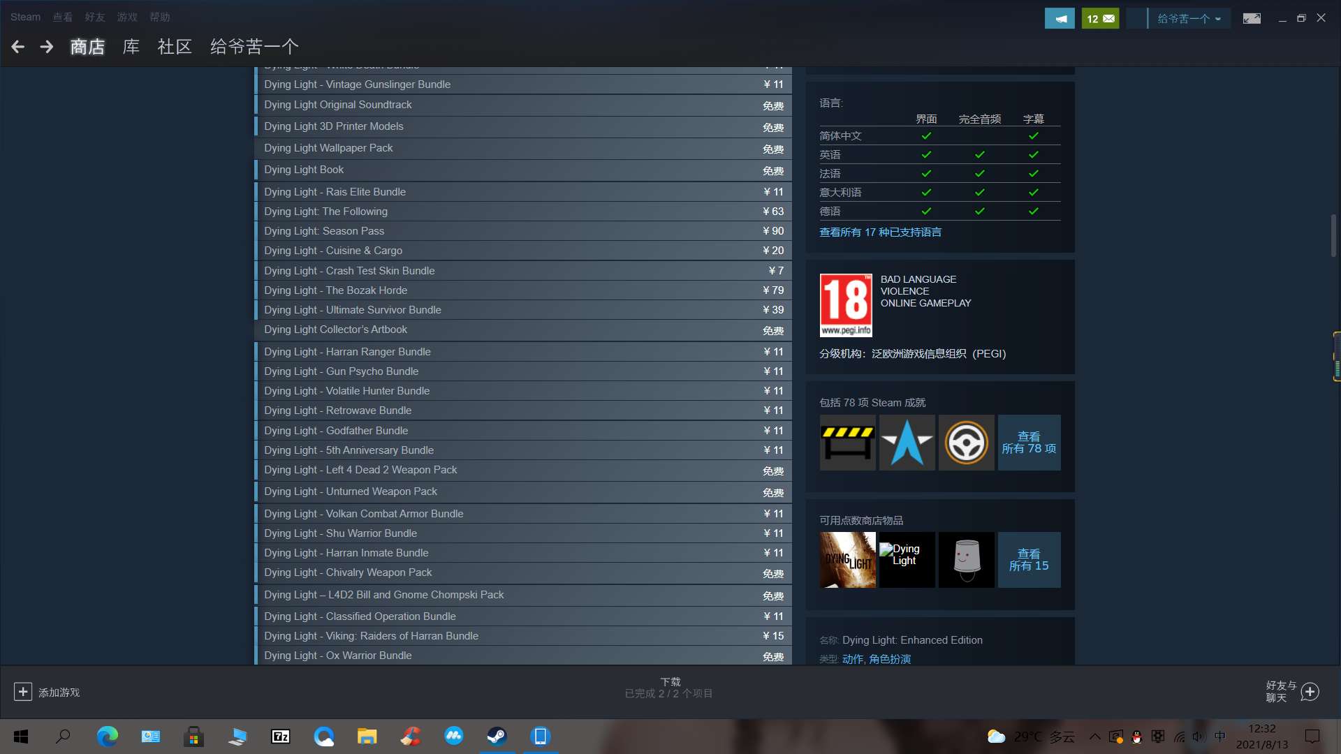Open Dying Light - The Bozak Horde
Image resolution: width=1341 pixels, height=754 pixels.
[523, 290]
